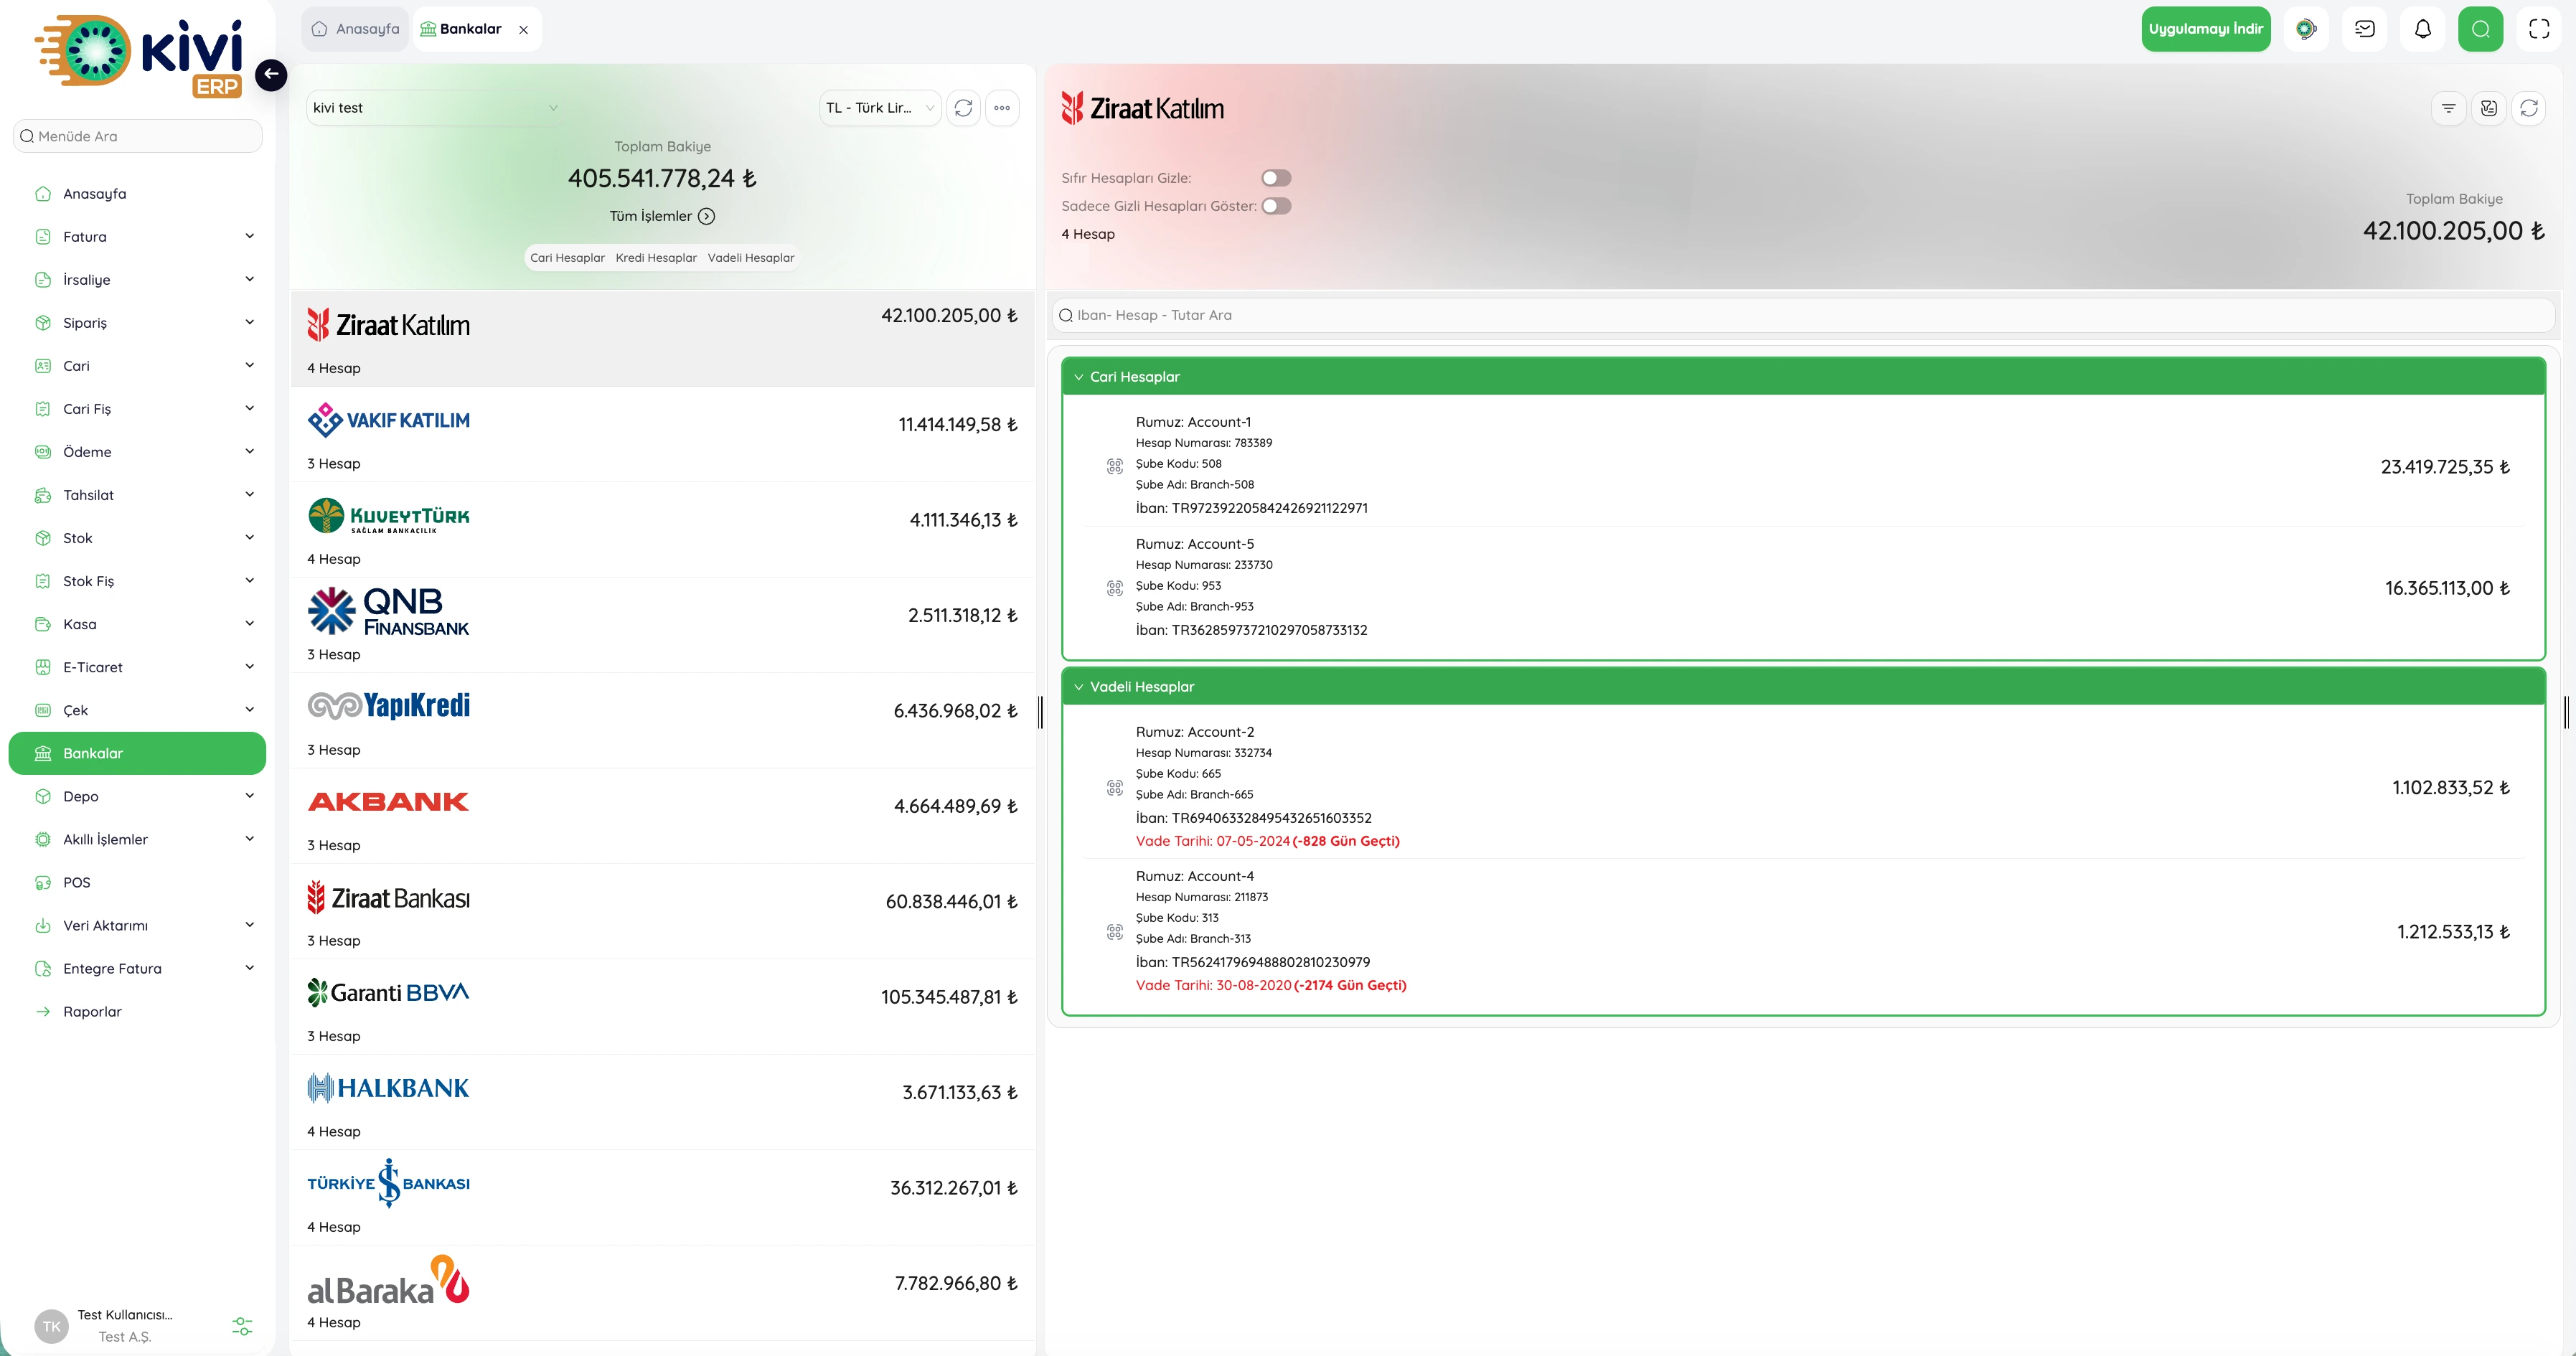2576x1356 pixels.
Task: Select the Yapı Kredi bank row
Action: coord(662,721)
